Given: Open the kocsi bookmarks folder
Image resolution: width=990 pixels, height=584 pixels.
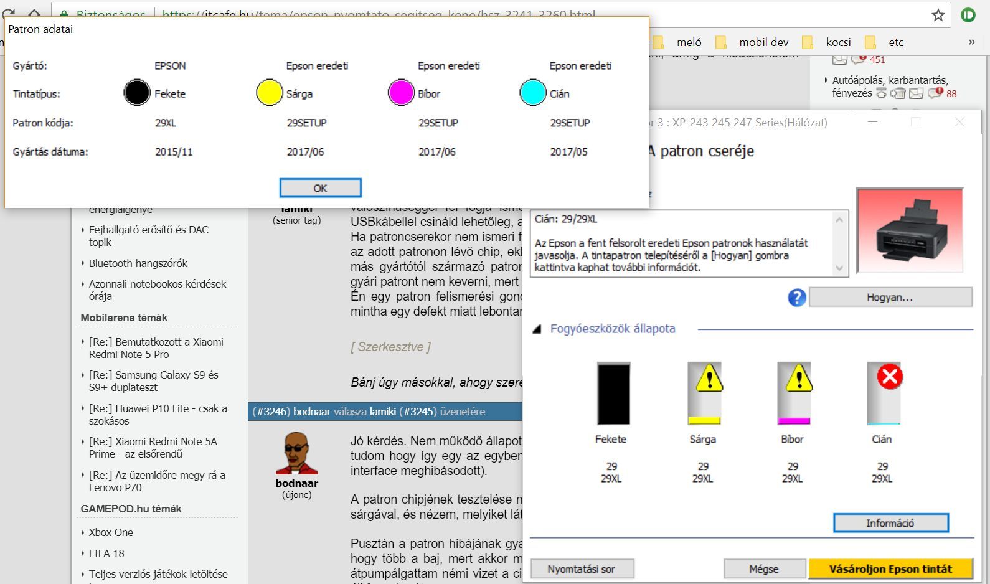Looking at the screenshot, I should pyautogui.click(x=827, y=42).
